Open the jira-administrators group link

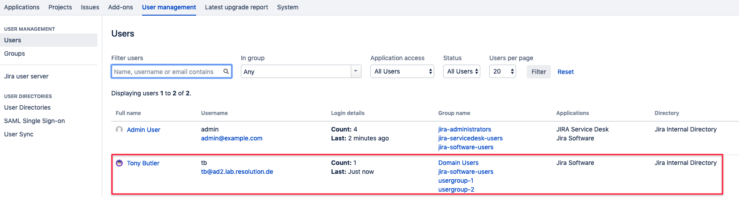coord(464,129)
